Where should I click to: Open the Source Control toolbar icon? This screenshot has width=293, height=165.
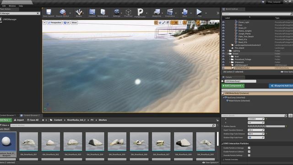63,13
